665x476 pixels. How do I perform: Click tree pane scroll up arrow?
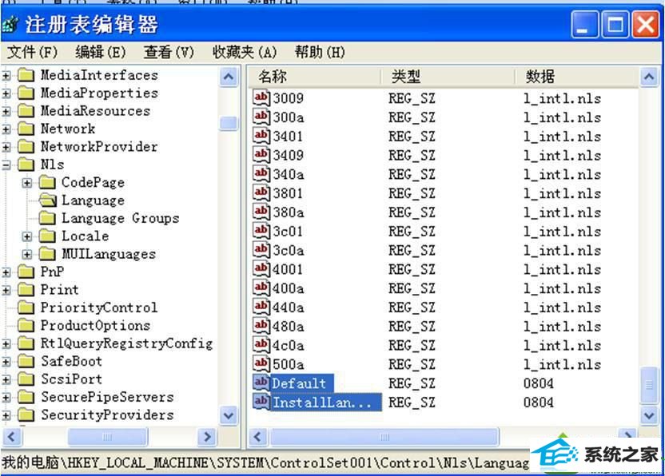point(229,77)
